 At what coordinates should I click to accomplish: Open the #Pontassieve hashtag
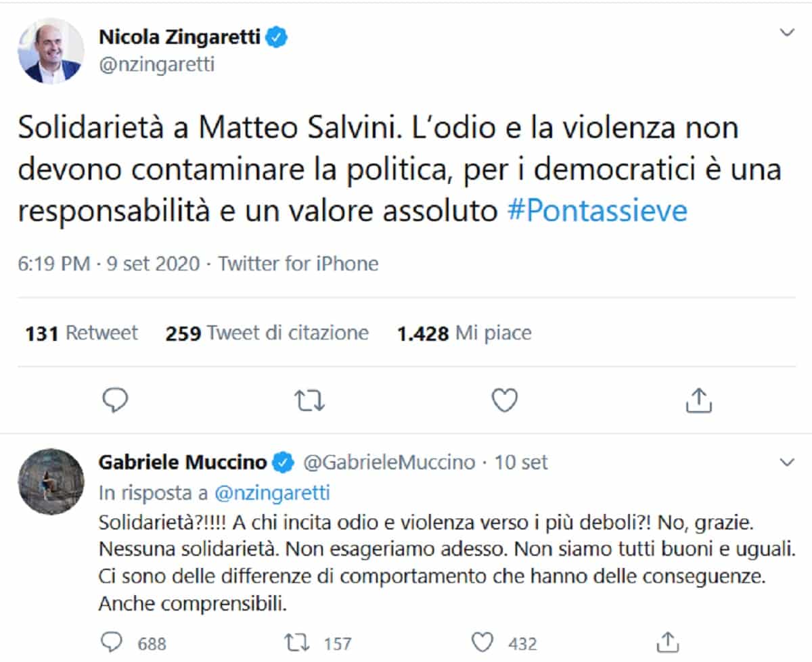tap(596, 212)
